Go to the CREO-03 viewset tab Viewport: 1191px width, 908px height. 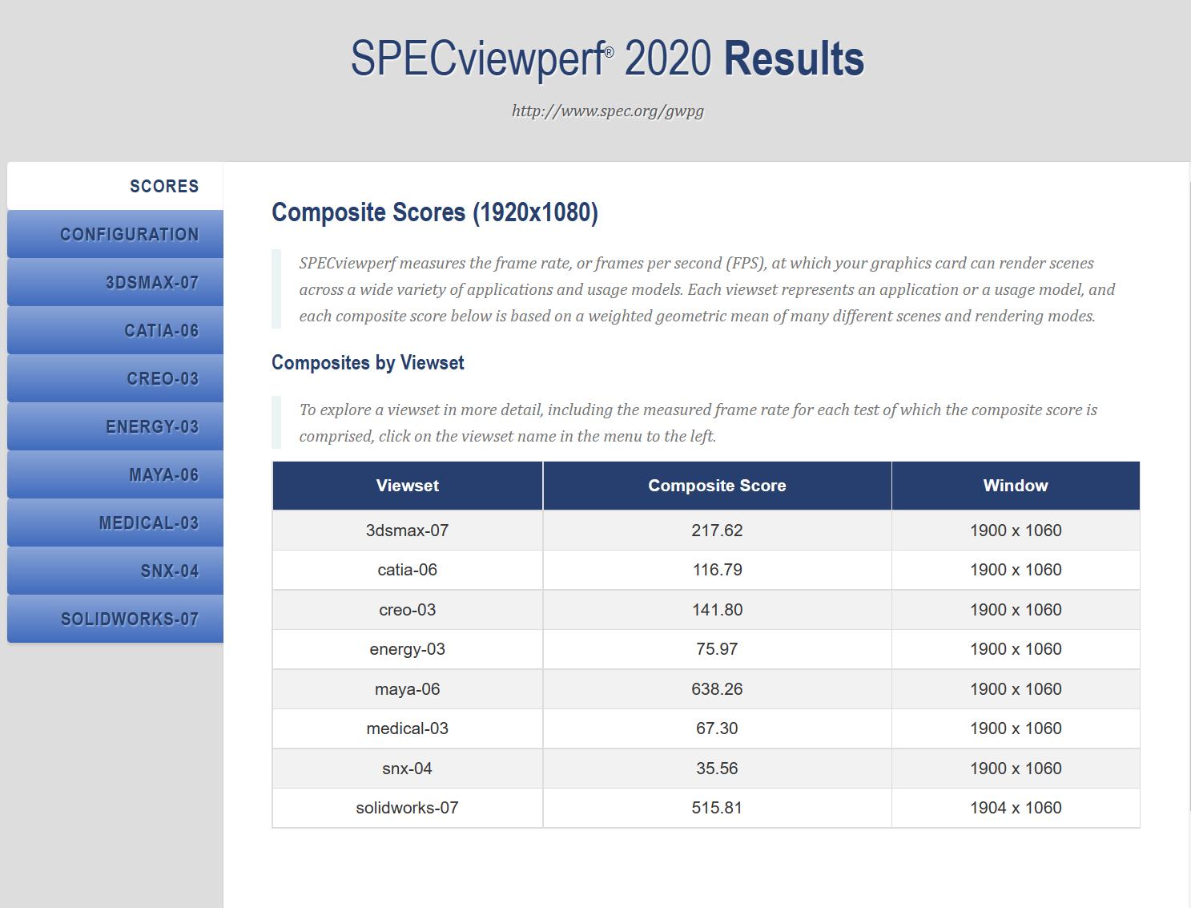(115, 378)
